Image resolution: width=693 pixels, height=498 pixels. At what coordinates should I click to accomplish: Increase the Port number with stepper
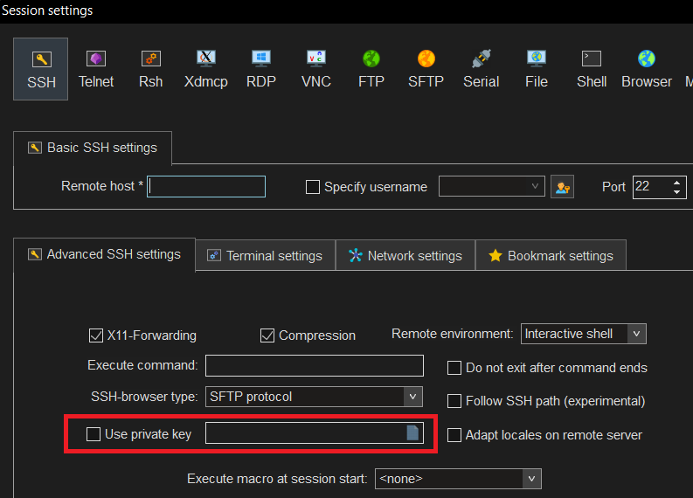click(x=676, y=183)
